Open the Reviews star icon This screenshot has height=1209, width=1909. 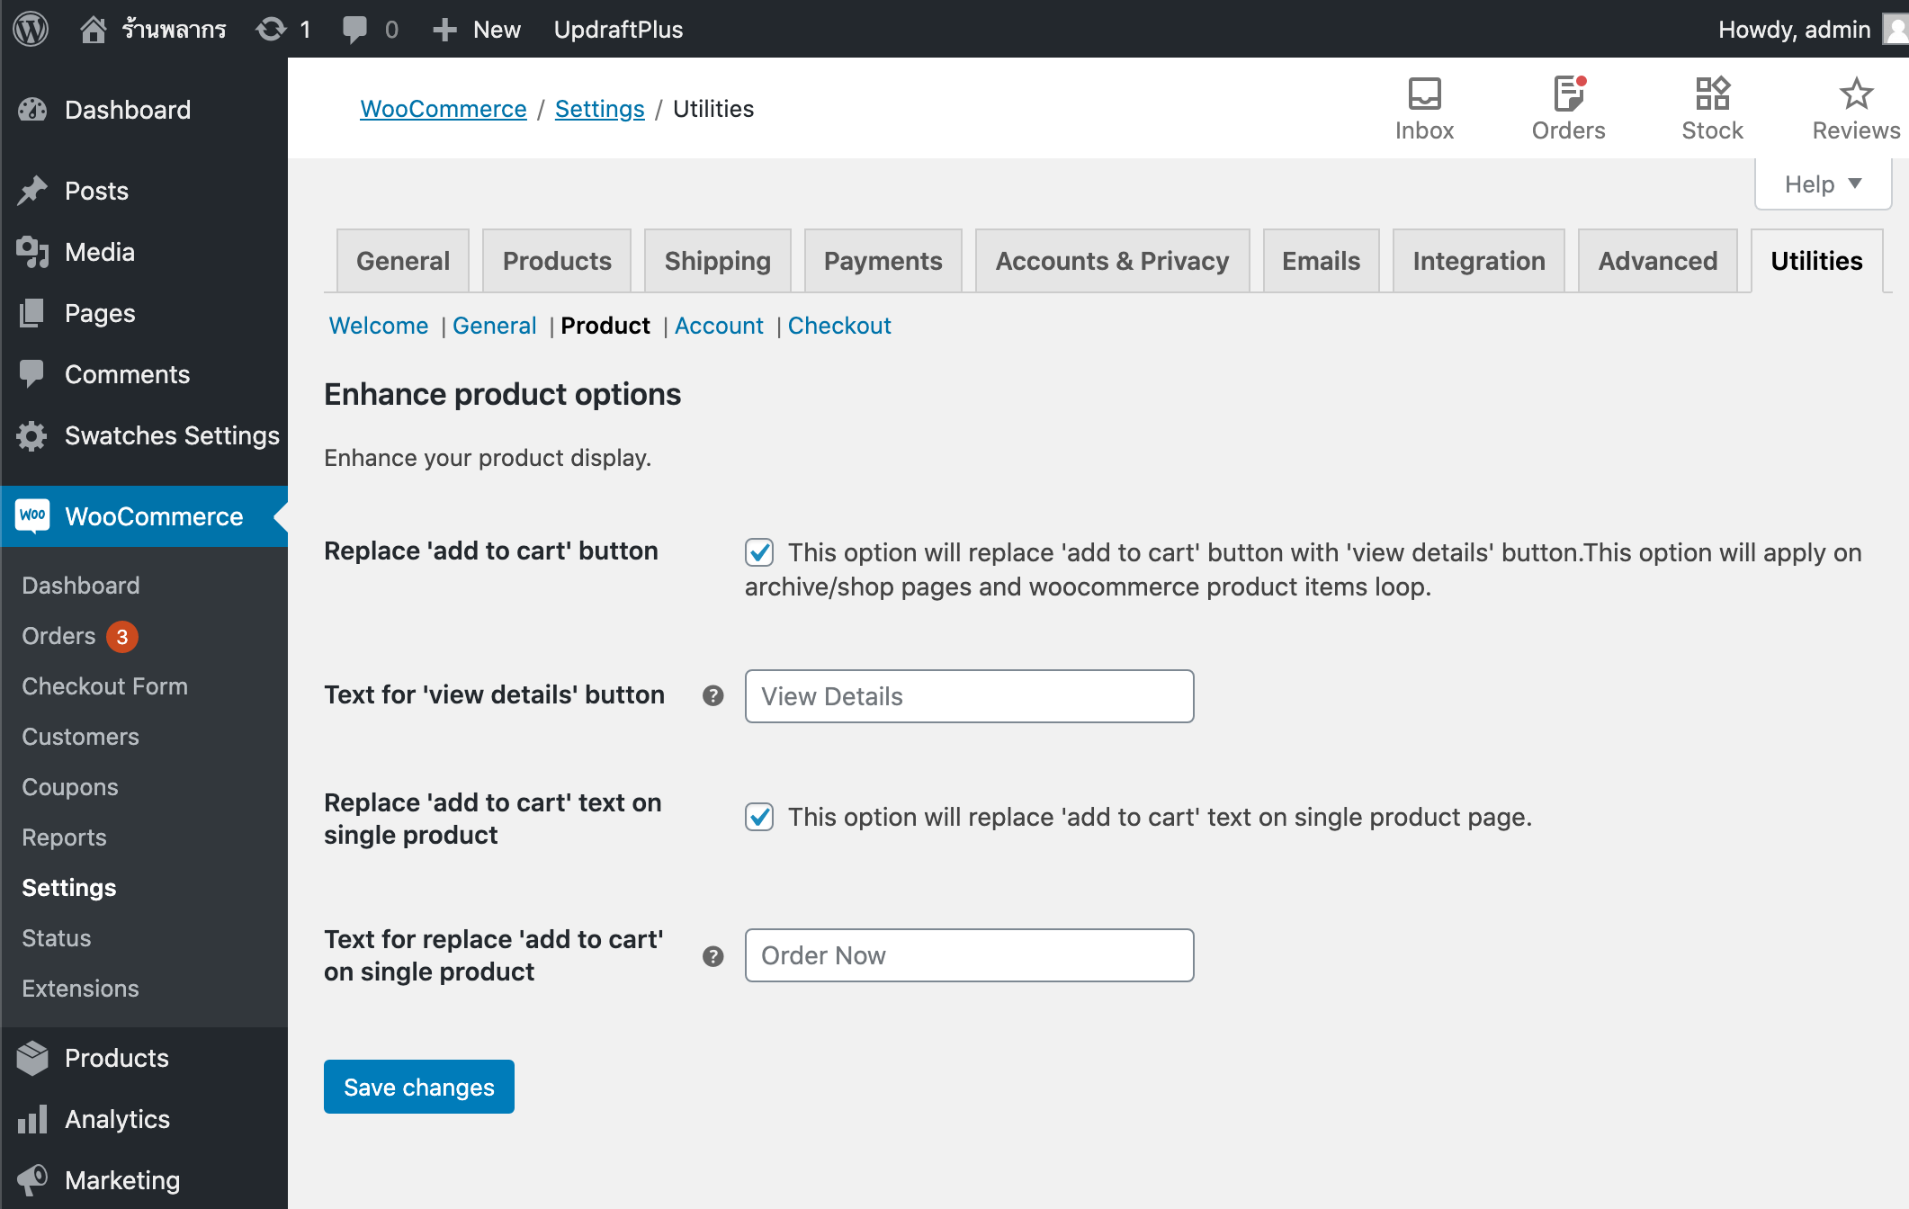point(1856,93)
